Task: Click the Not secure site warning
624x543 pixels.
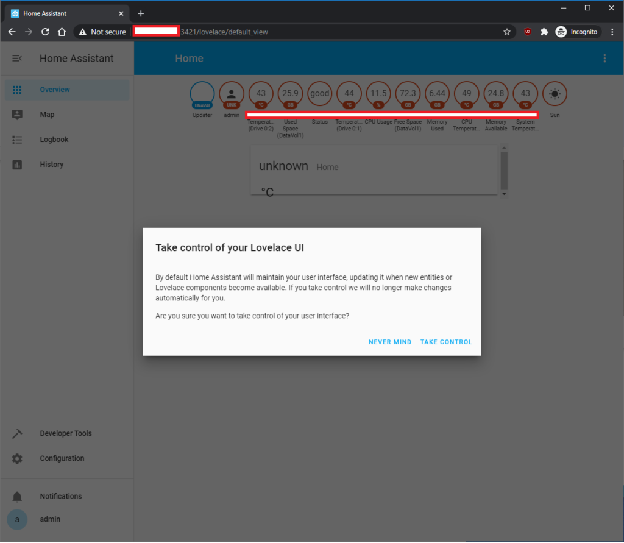Action: click(102, 32)
